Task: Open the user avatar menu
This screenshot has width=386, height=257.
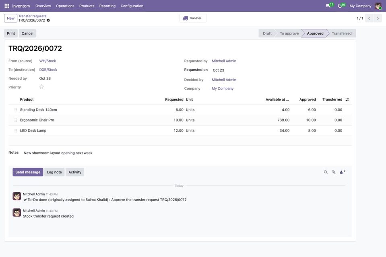Action: [378, 6]
